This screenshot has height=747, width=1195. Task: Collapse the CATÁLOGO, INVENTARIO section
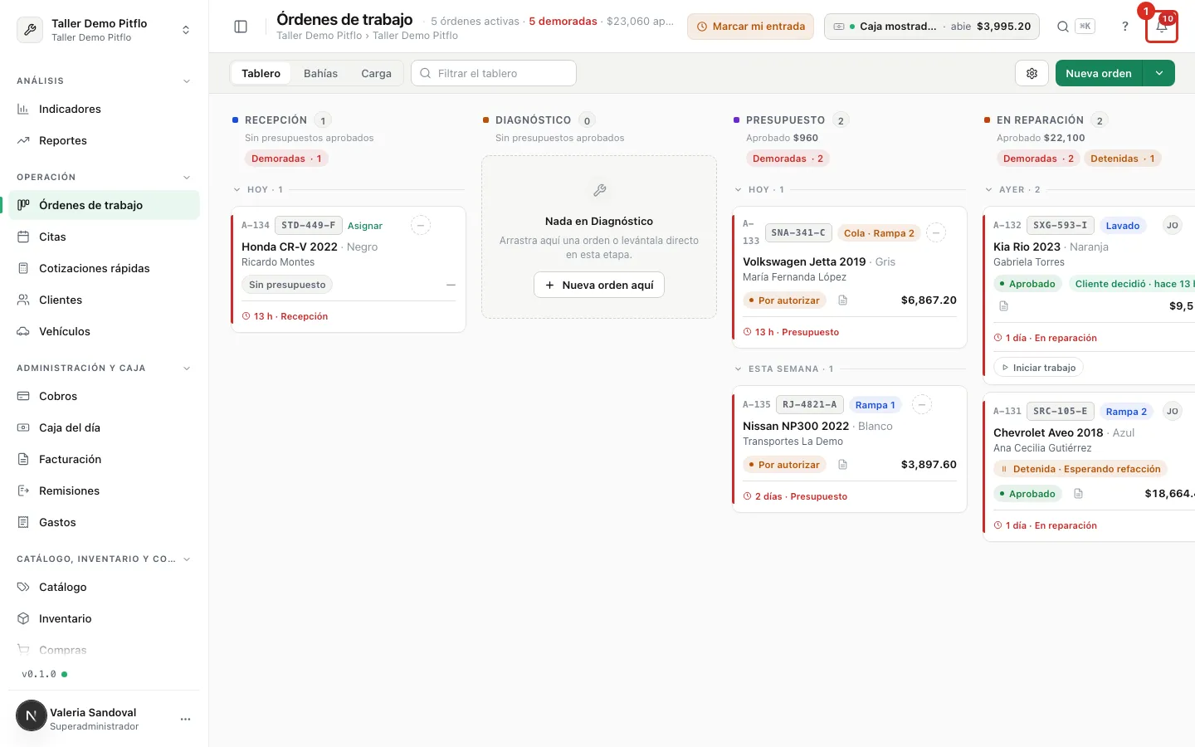pos(187,559)
